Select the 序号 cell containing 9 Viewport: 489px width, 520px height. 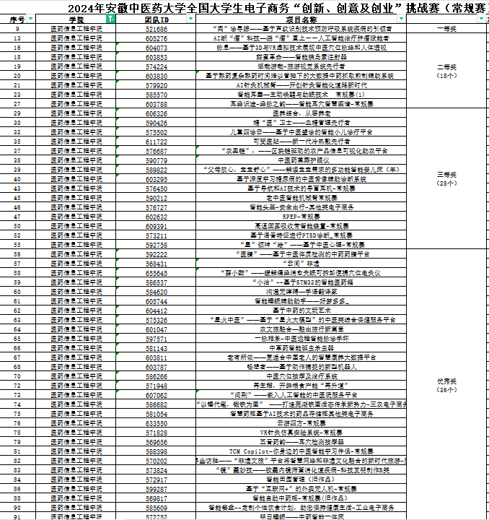(17, 29)
